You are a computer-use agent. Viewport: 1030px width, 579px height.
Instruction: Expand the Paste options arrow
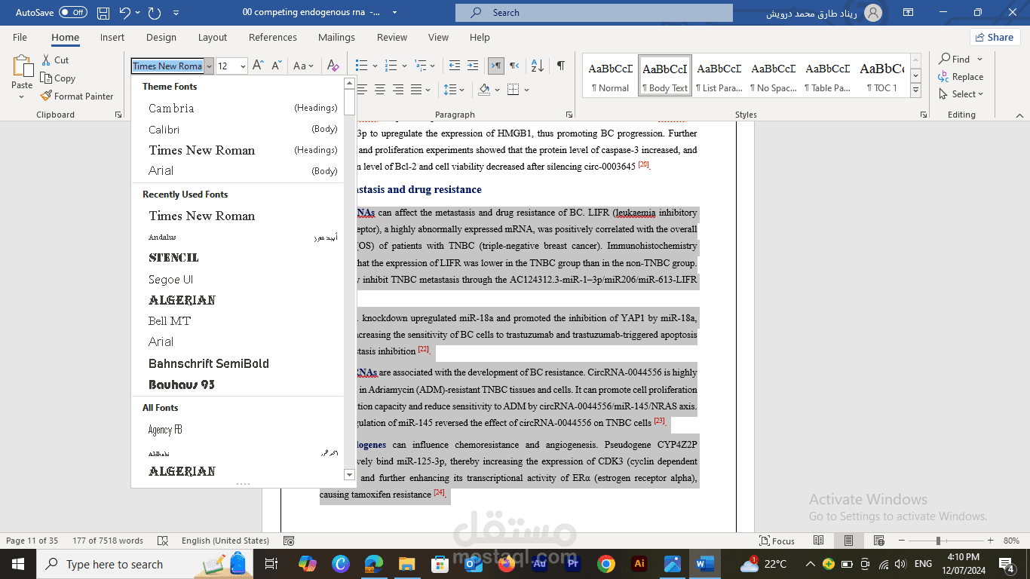pos(22,96)
